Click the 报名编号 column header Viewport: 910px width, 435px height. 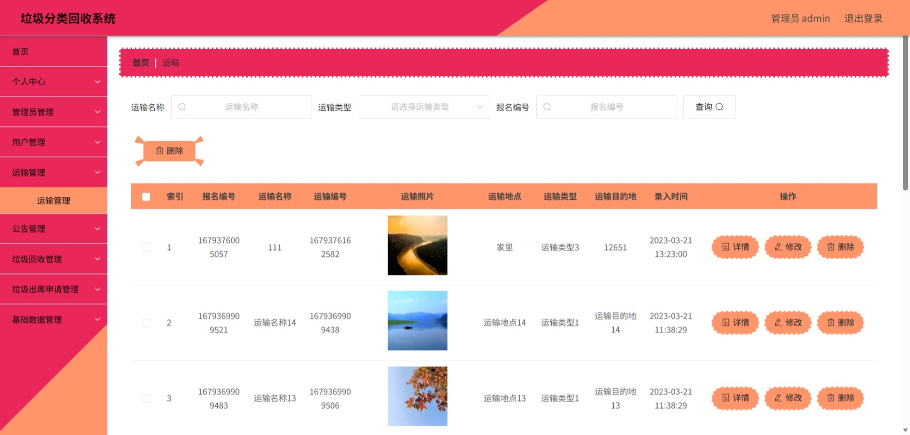[x=219, y=196]
